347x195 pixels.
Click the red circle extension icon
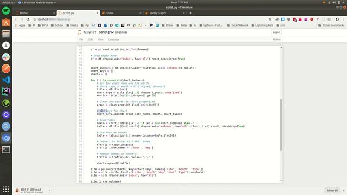pos(312,19)
